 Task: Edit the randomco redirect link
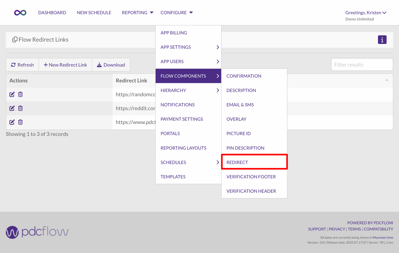[x=12, y=94]
